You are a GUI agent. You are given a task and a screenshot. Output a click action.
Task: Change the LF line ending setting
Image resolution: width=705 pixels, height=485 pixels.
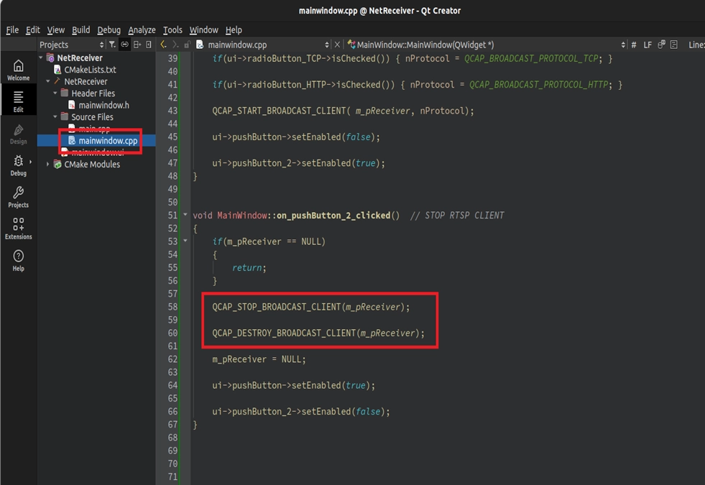[x=648, y=45]
